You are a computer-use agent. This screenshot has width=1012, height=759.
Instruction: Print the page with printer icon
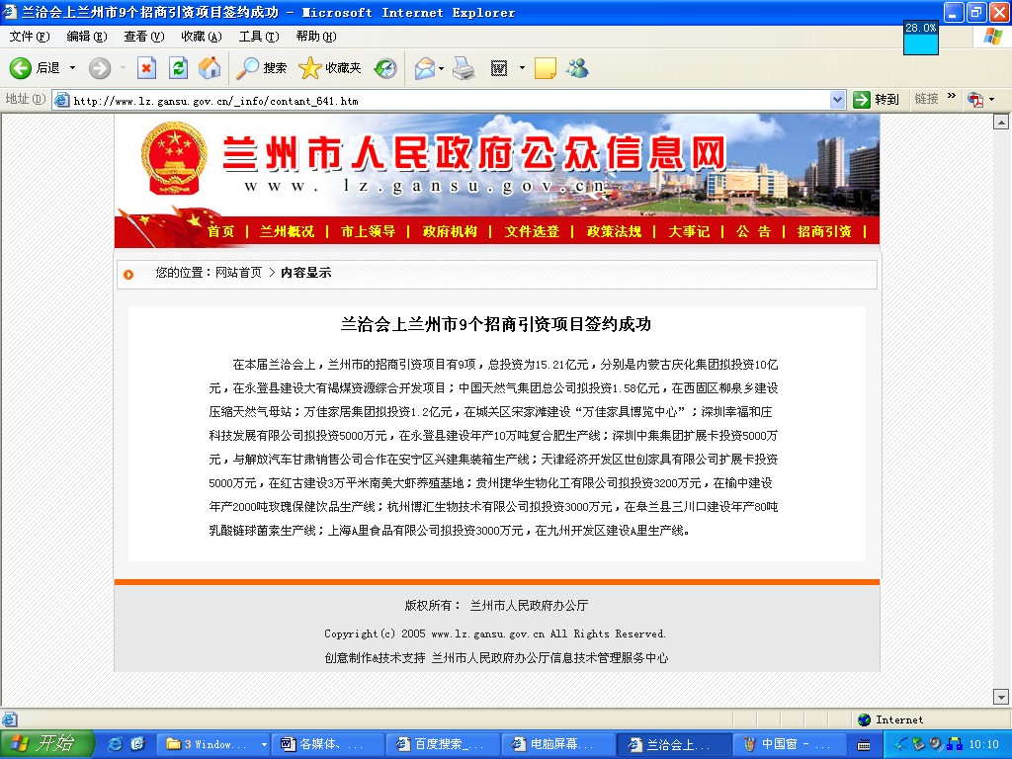[464, 68]
